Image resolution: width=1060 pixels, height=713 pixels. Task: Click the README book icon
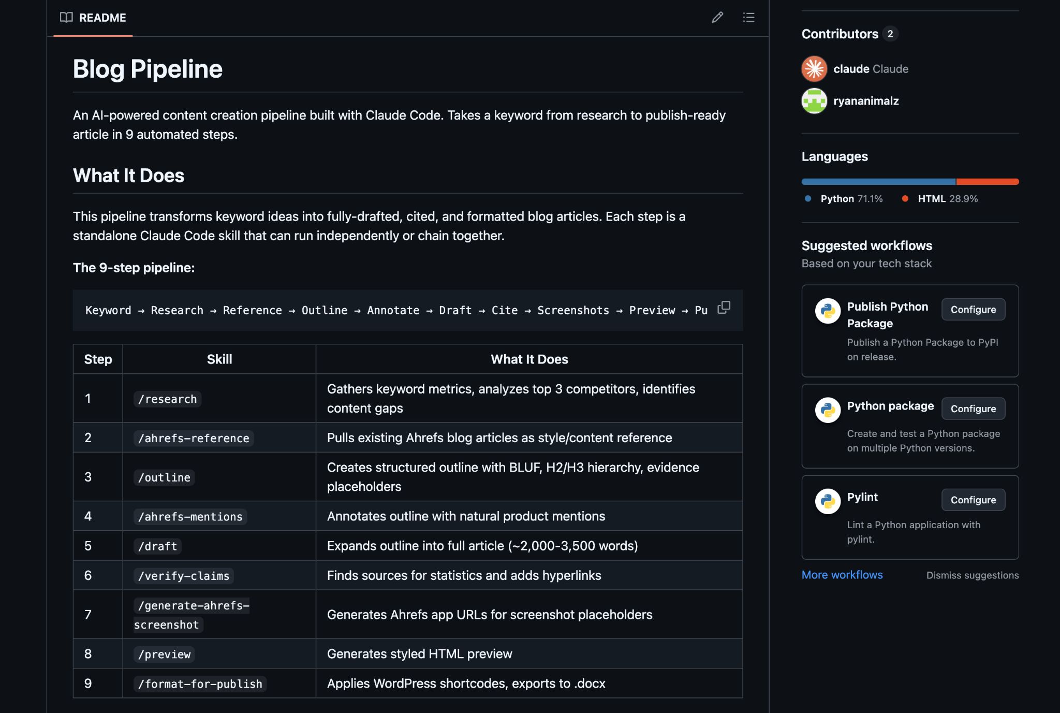tap(66, 18)
